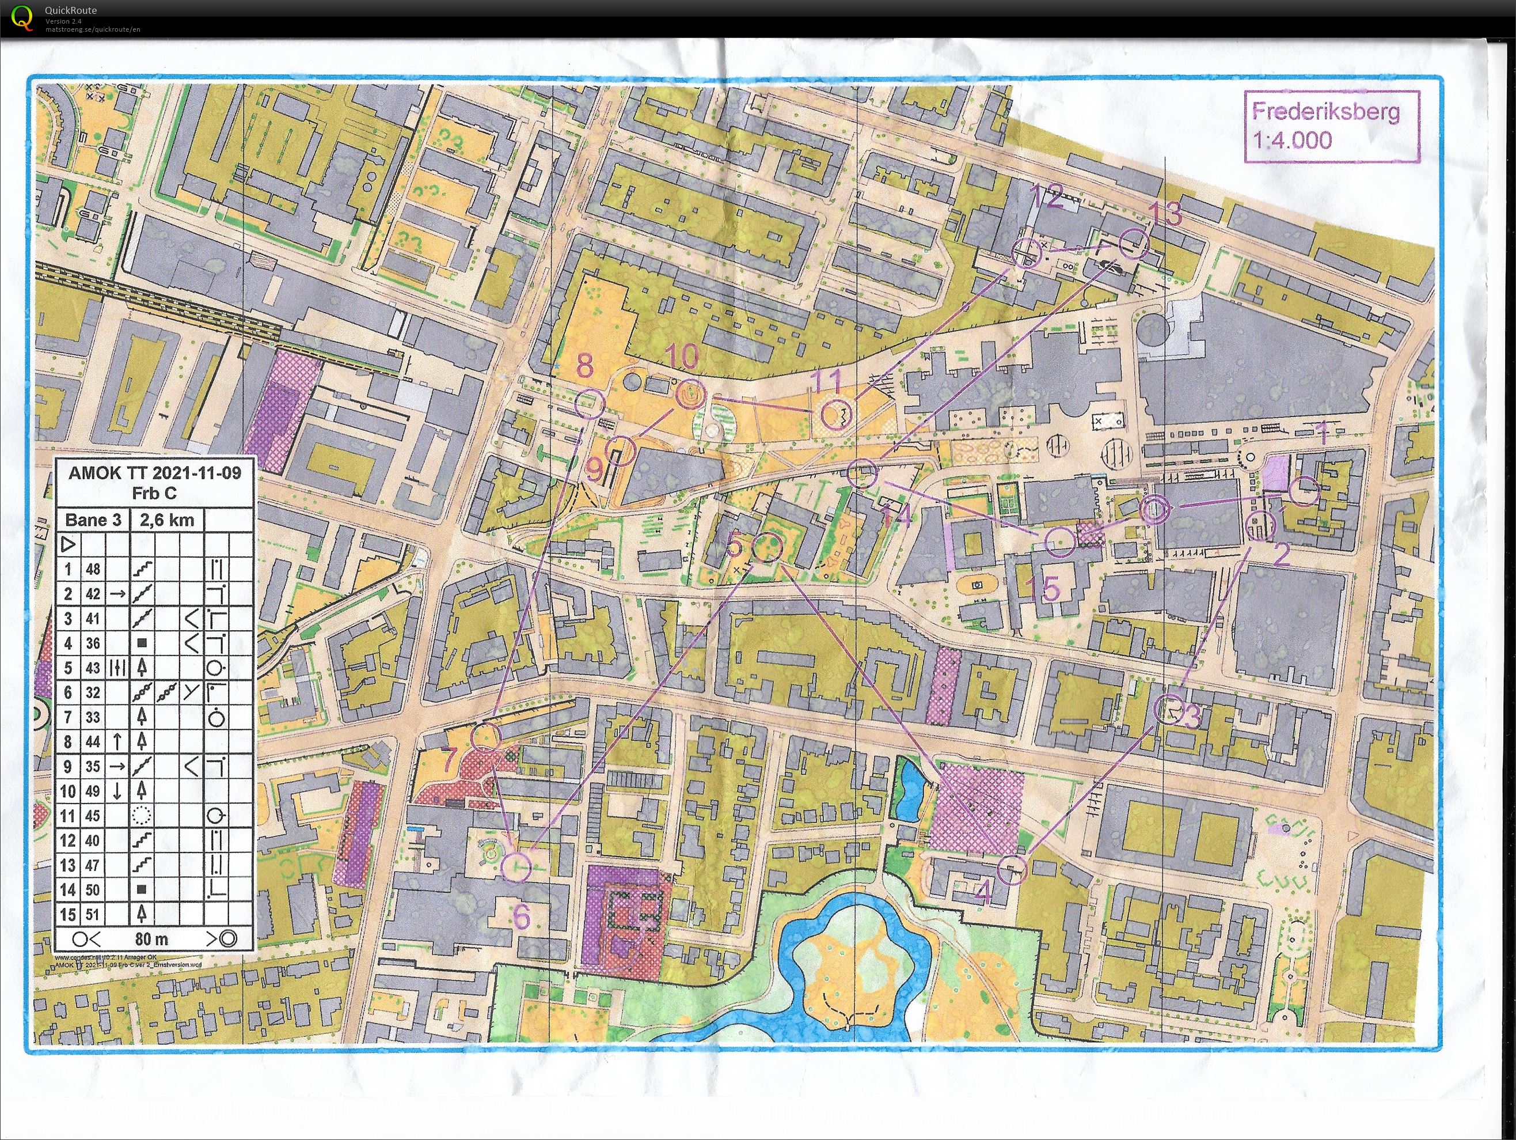Click control code 41 in row 3

click(x=93, y=618)
